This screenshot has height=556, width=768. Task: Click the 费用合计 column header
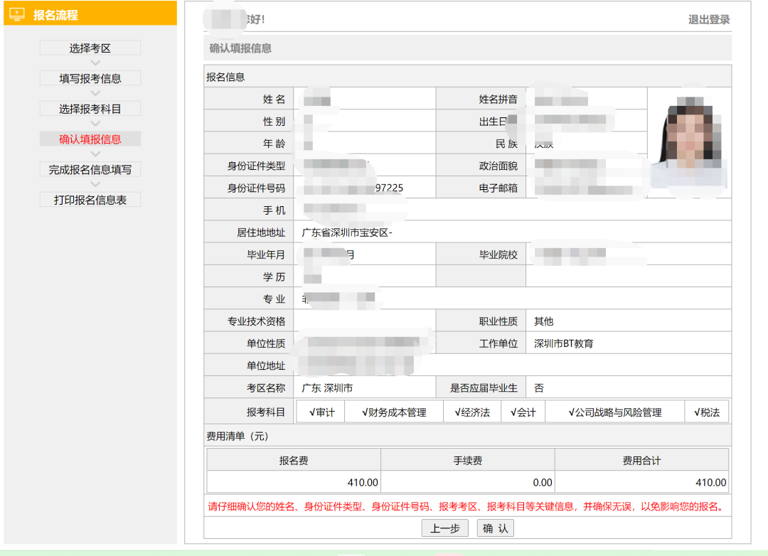tap(641, 461)
